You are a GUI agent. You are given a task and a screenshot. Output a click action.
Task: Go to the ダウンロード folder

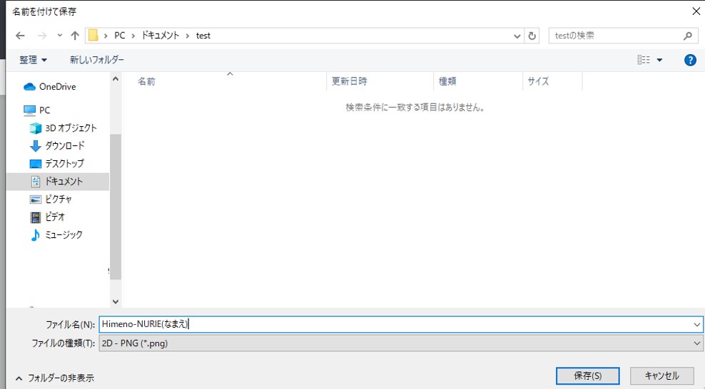tap(64, 146)
